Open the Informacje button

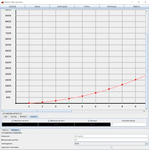click(x=112, y=6)
